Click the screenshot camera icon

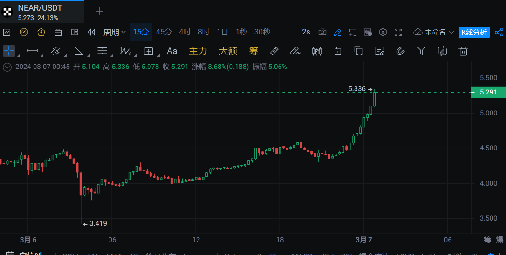click(x=322, y=32)
